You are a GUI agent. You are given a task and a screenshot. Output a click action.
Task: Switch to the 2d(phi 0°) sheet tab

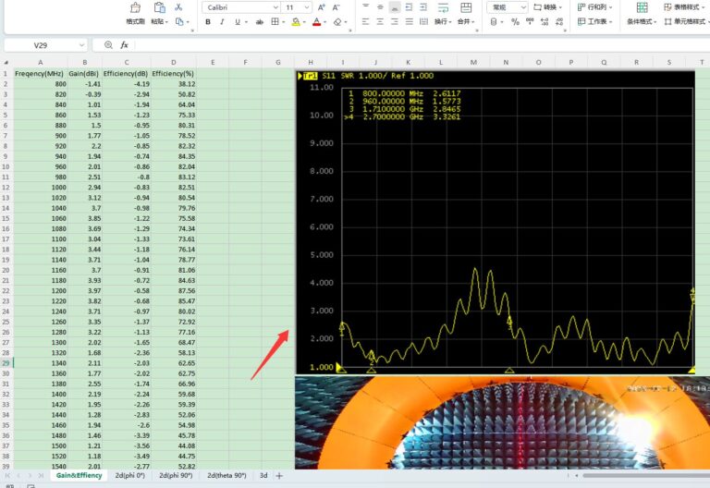point(130,475)
